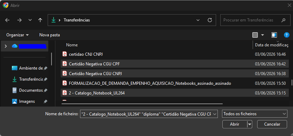
Task: Open Documentos in the sidebar
Action: pyautogui.click(x=29, y=90)
